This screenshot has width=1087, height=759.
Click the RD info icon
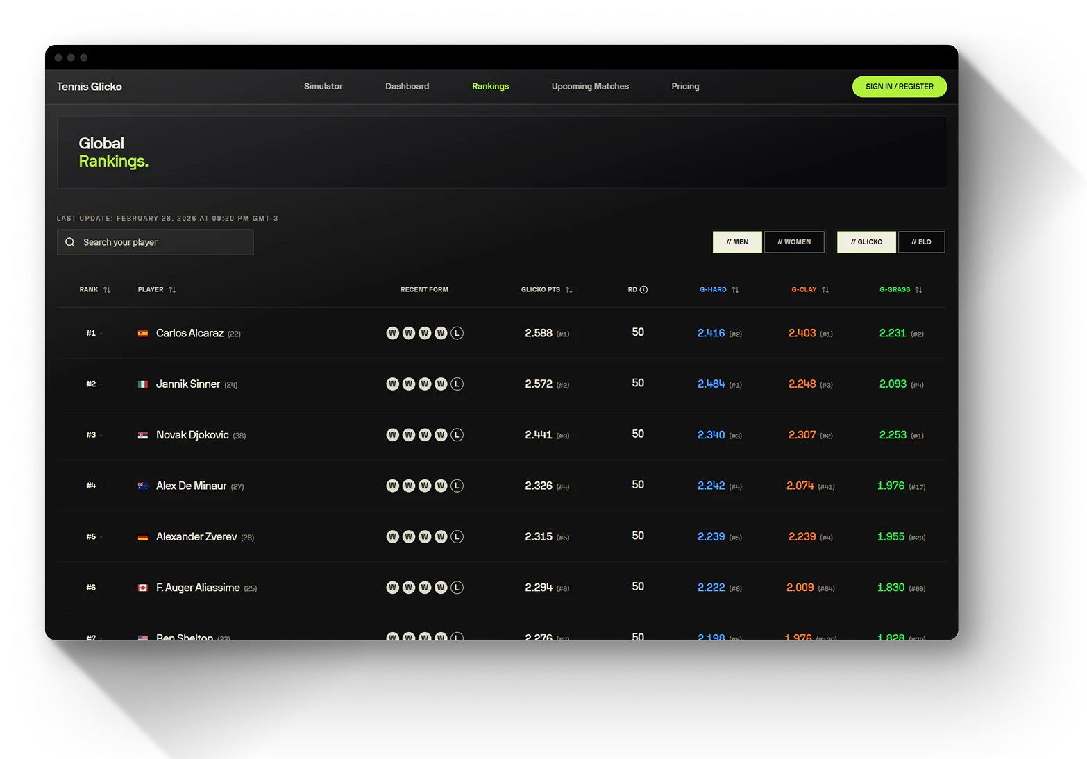click(643, 290)
